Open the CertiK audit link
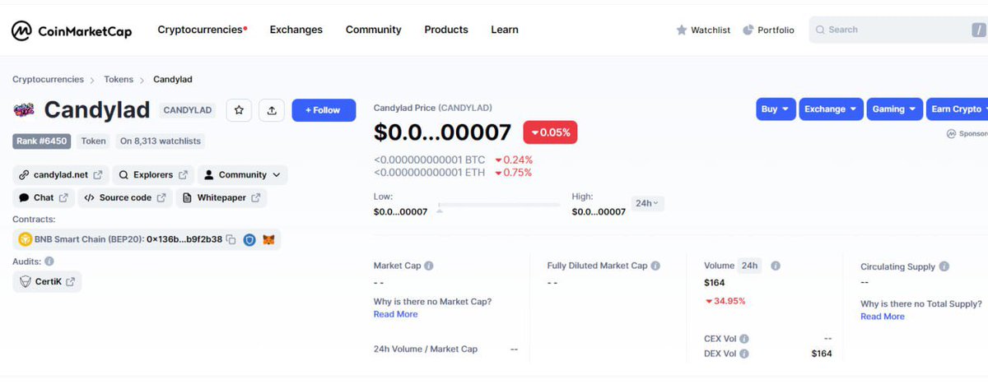This screenshot has height=384, width=988. [x=48, y=282]
